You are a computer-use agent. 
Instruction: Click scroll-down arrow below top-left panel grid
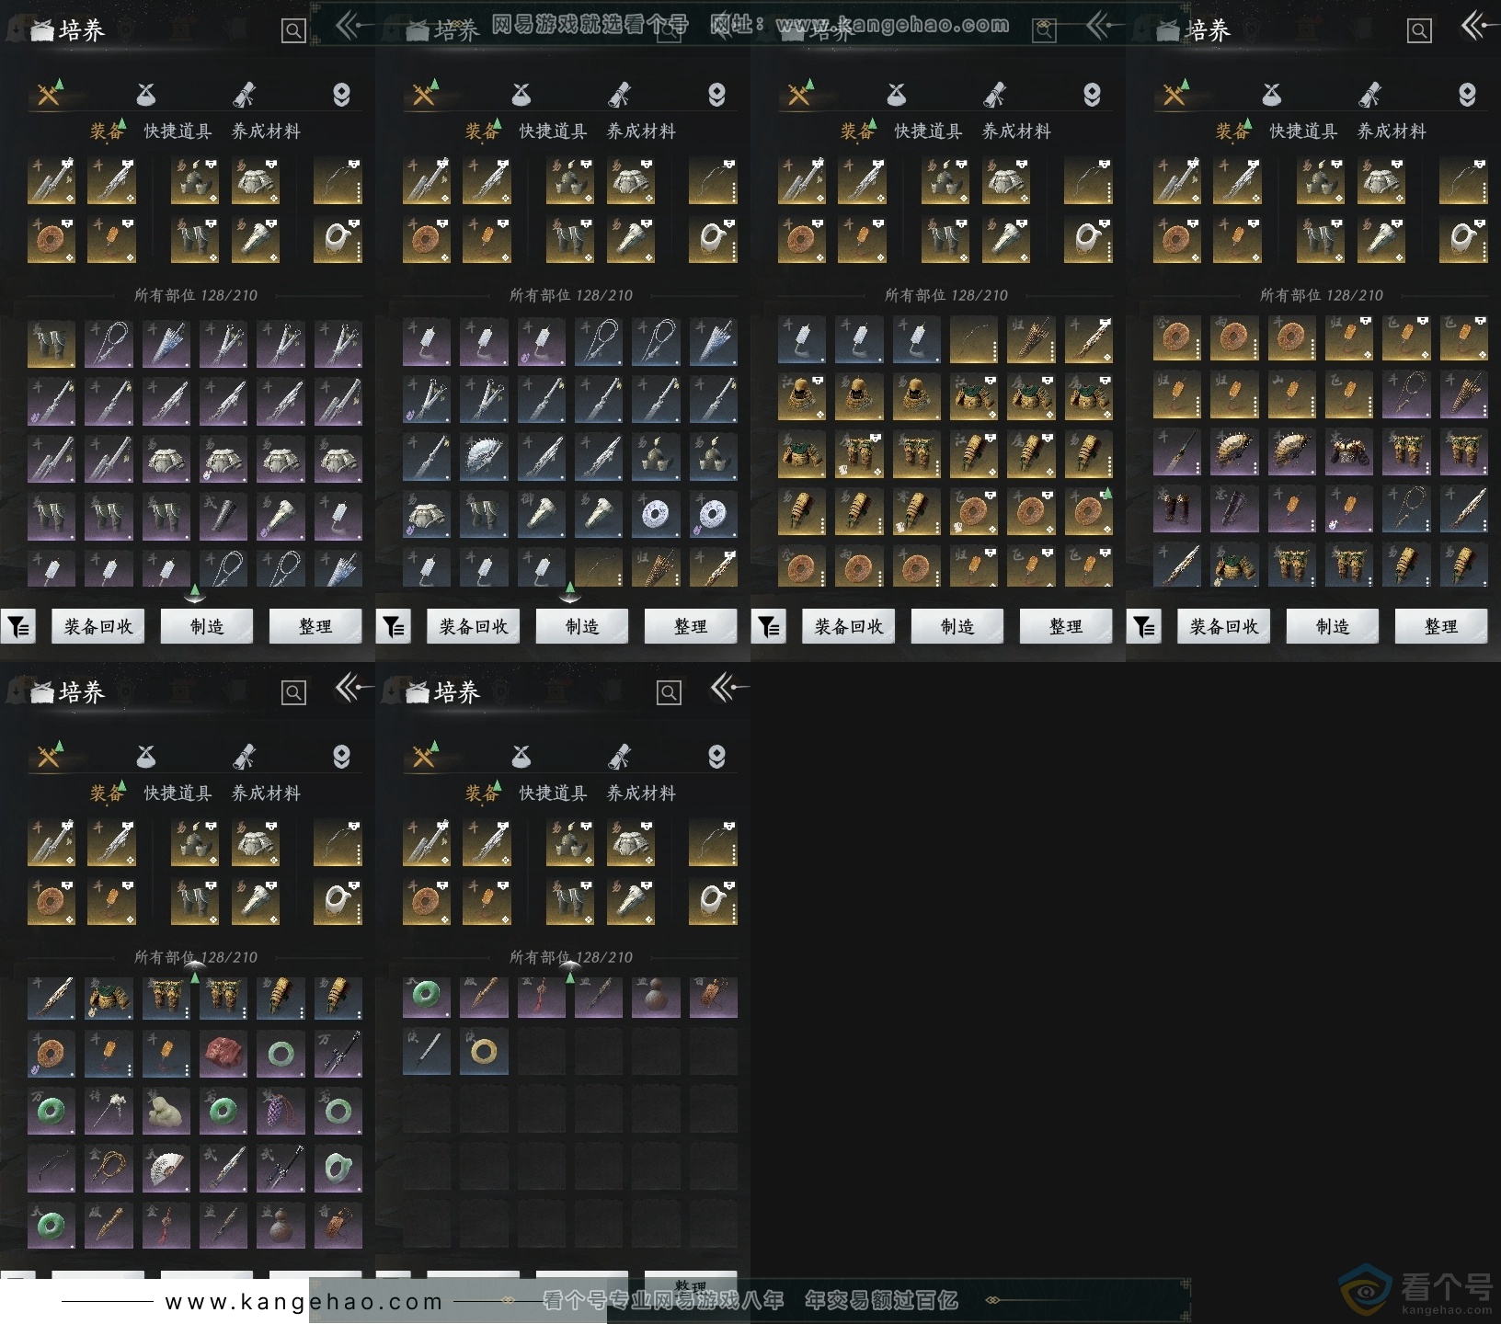pyautogui.click(x=195, y=593)
